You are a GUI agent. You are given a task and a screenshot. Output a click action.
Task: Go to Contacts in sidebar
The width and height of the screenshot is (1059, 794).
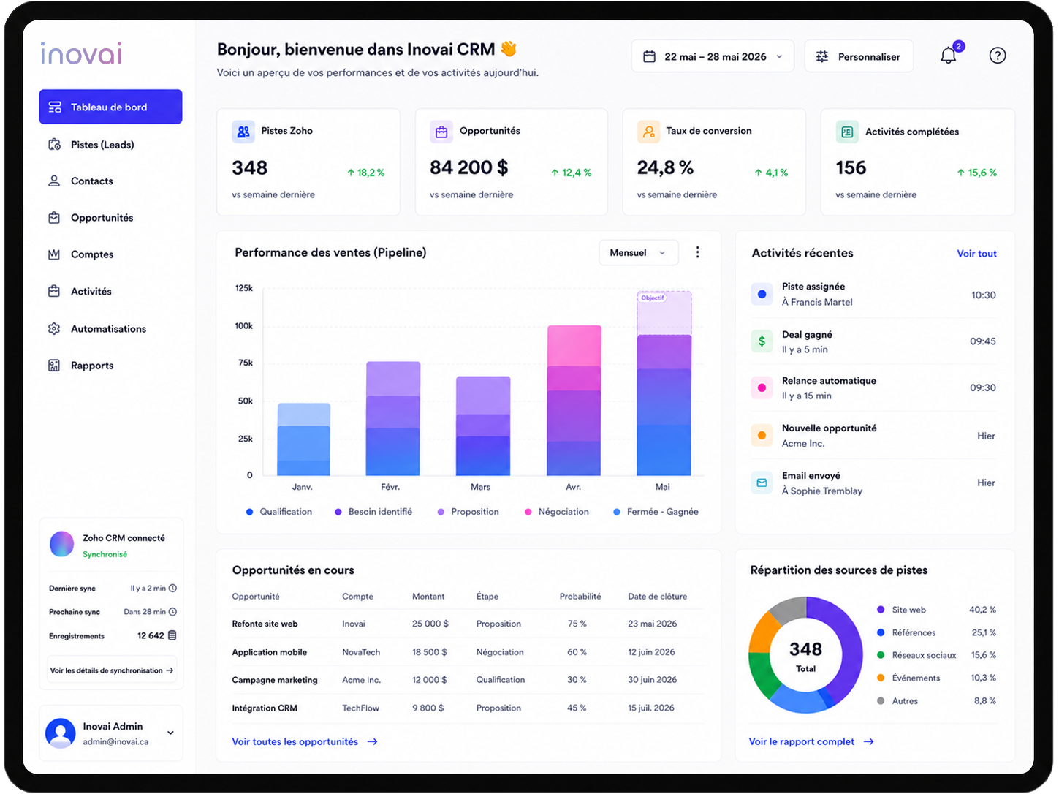[110, 181]
